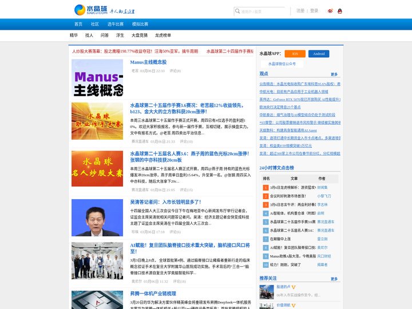Open the 水晶球微信公众号 link

282,64
